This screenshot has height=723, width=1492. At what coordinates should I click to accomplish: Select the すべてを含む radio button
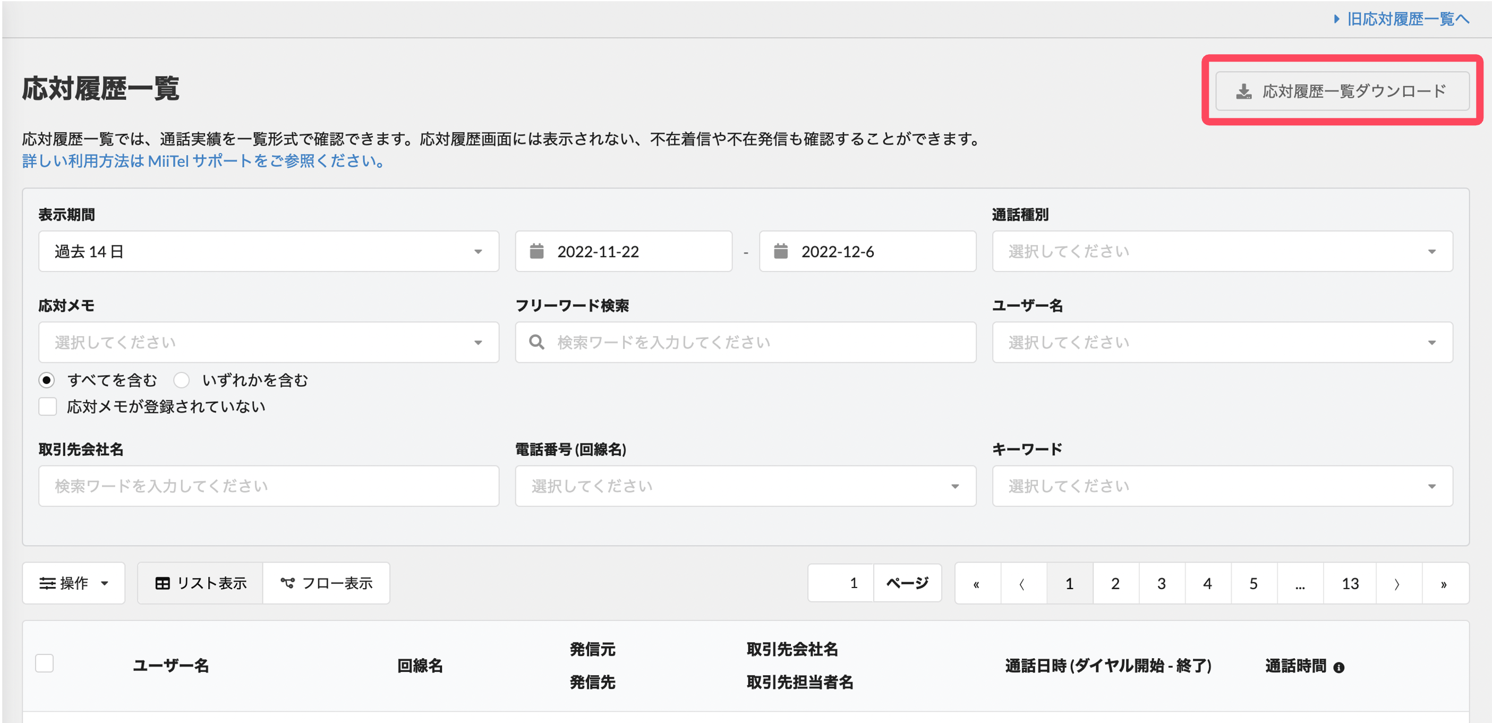pos(47,380)
